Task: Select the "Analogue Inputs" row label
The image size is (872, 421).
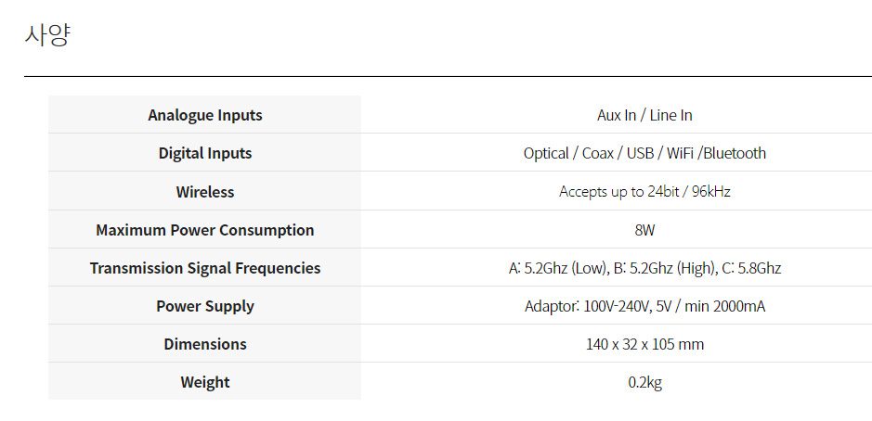Action: click(204, 115)
